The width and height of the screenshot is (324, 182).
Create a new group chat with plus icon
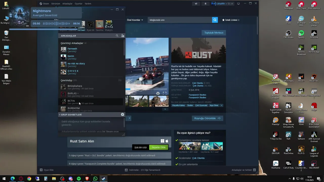coord(123,115)
